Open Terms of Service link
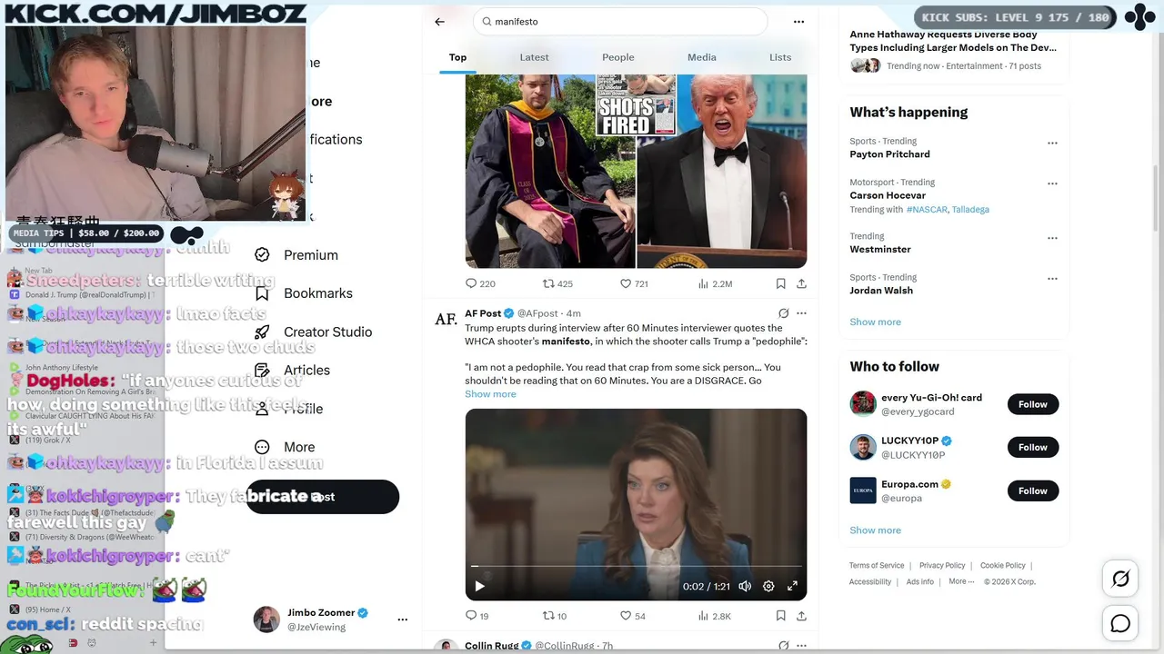This screenshot has height=654, width=1164. pos(877,566)
